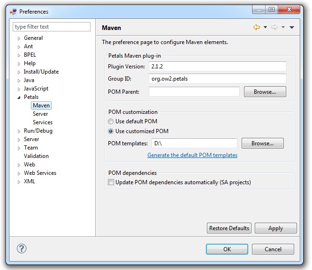Viewport: 312px width, 270px height.
Task: Click the Plugin Version input field
Action: [x=217, y=67]
